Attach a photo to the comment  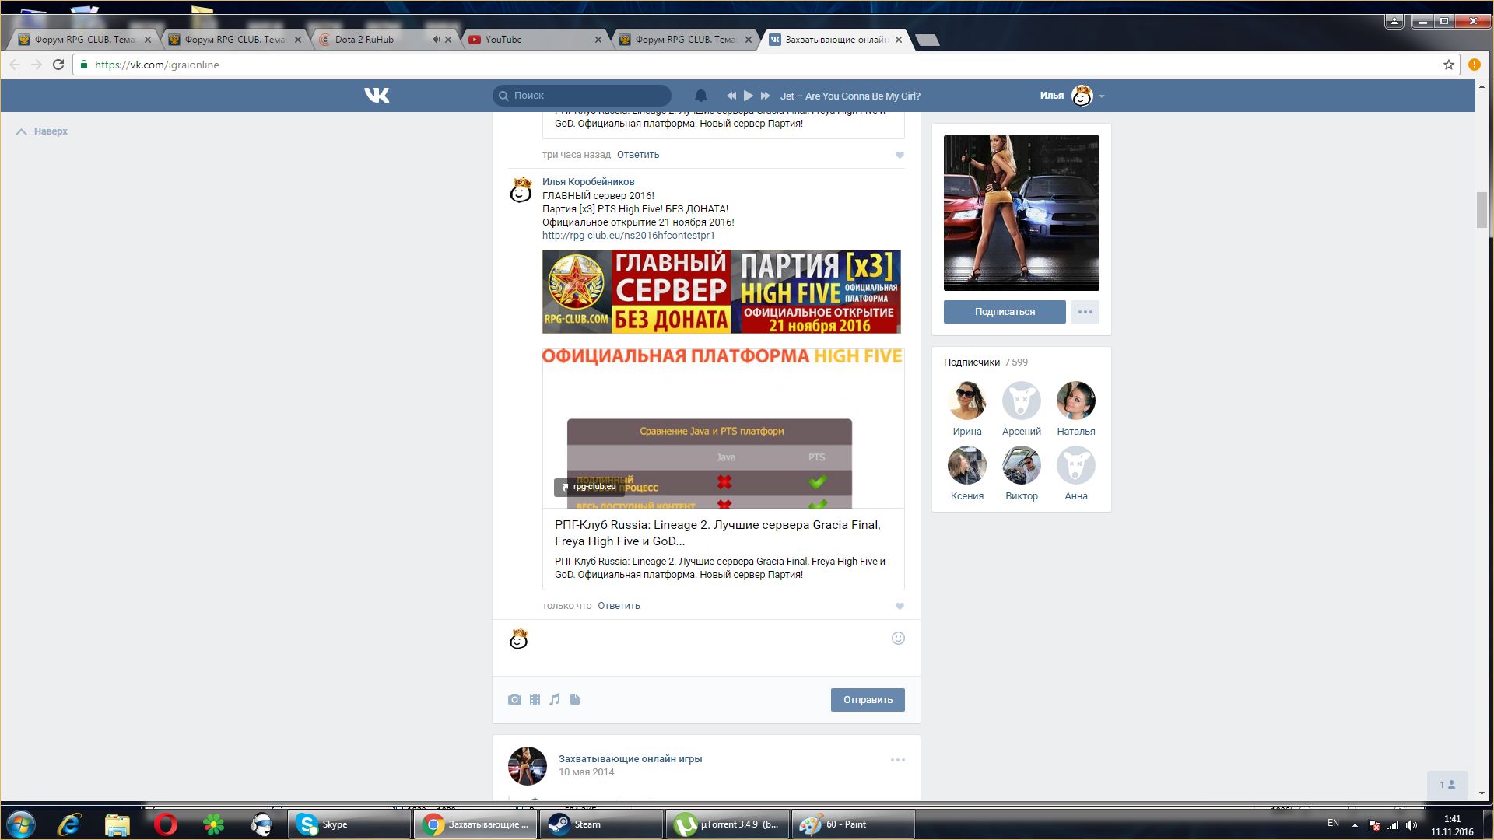[514, 699]
